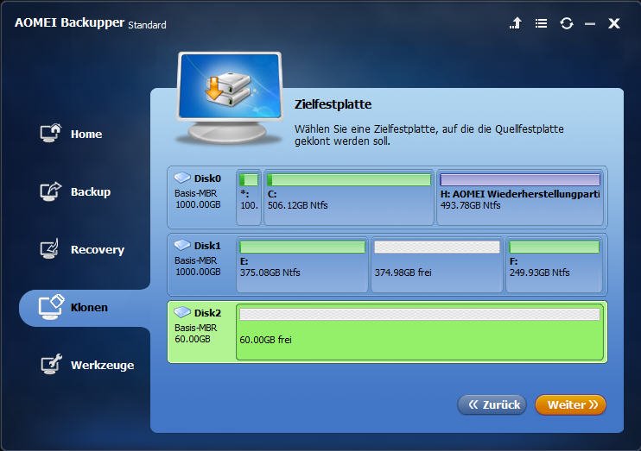Click the Werkzeuge tools icon in sidebar

pyautogui.click(x=51, y=364)
